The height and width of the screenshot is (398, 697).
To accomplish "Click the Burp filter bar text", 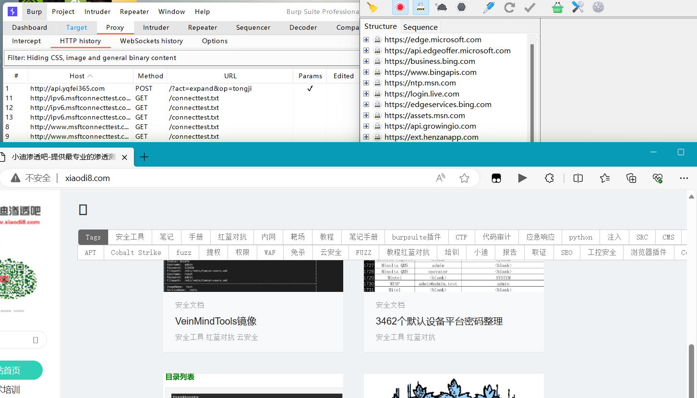I will (92, 58).
